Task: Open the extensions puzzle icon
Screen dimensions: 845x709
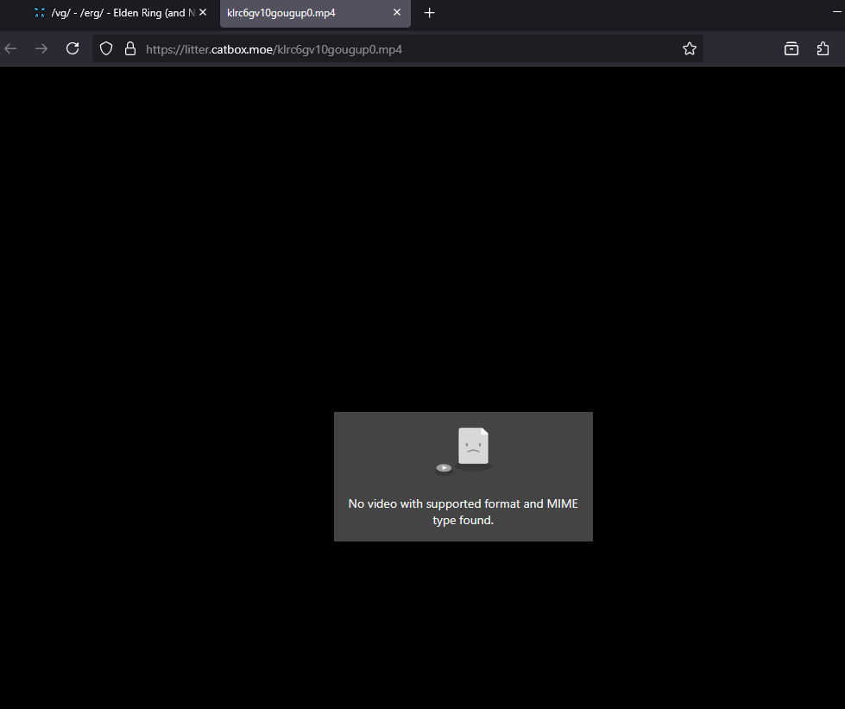Action: [x=823, y=49]
